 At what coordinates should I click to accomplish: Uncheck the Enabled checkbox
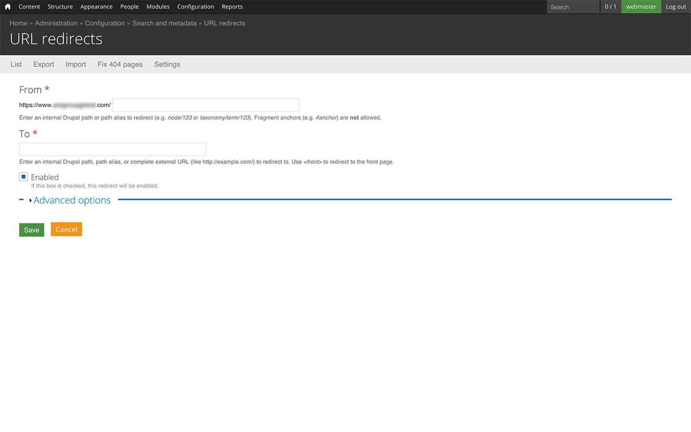click(23, 177)
